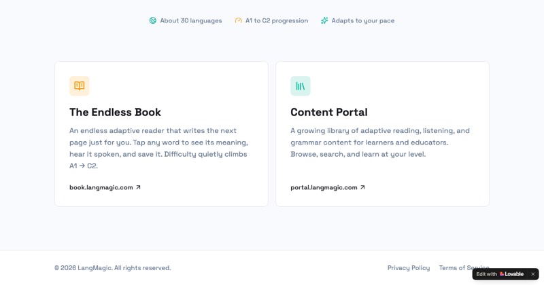
Task: Select The Endless Book heading
Action: pyautogui.click(x=115, y=112)
